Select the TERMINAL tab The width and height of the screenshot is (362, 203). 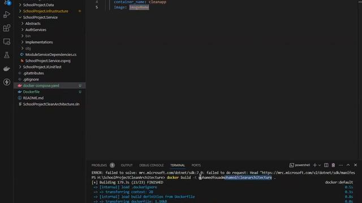(178, 165)
